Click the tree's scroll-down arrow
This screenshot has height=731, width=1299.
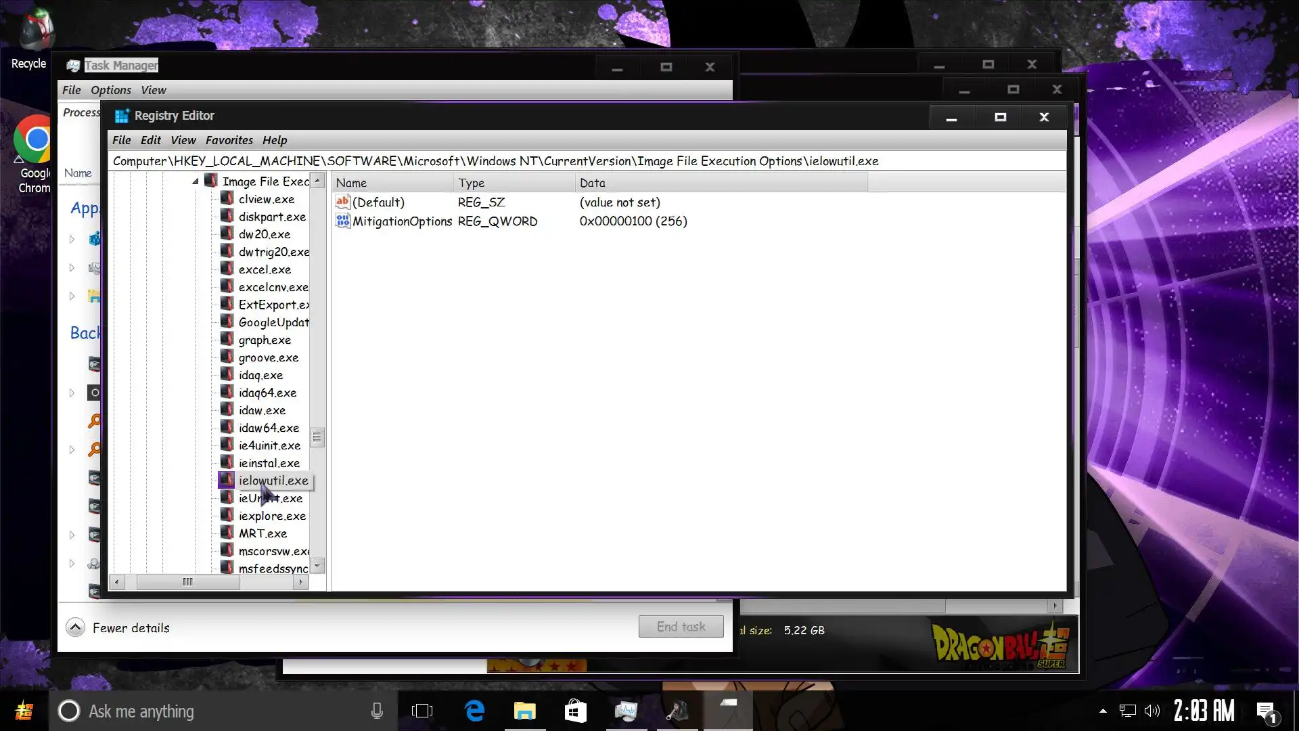click(317, 565)
